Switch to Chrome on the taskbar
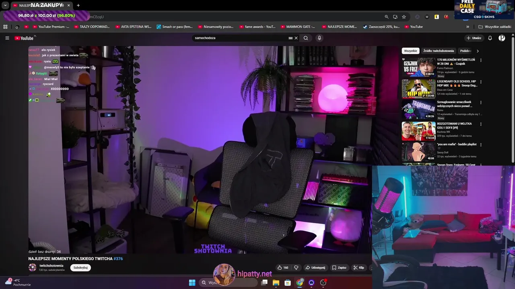This screenshot has height=289, width=515. coord(300,283)
